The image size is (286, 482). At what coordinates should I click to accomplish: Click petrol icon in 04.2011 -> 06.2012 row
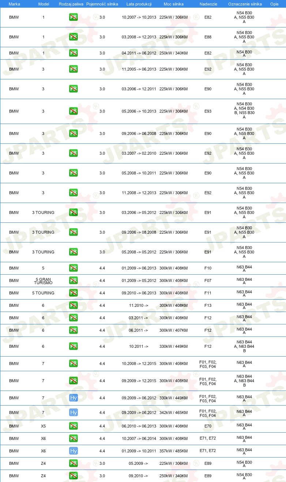click(73, 53)
